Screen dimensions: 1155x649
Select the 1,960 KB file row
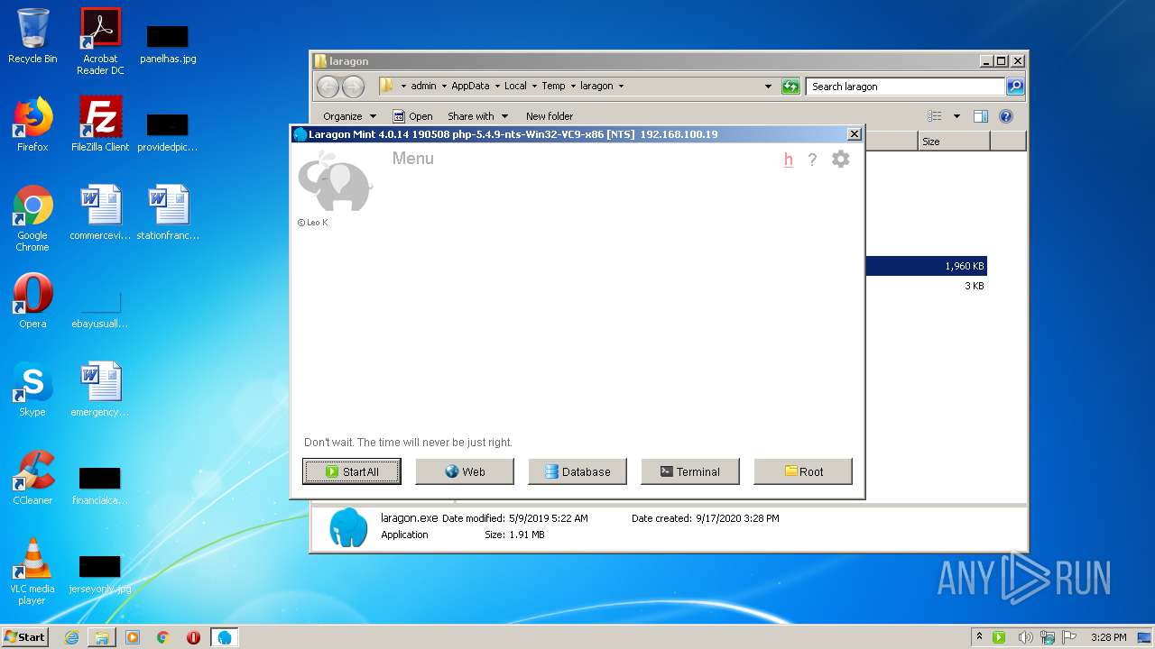point(926,266)
